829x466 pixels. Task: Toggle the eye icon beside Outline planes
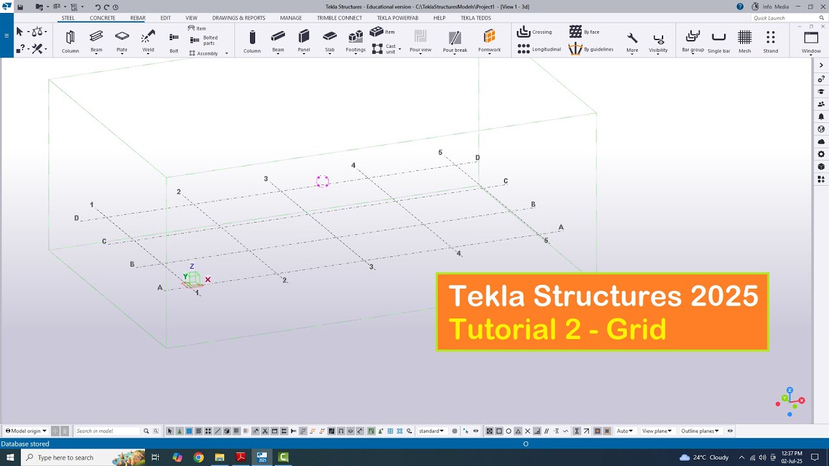730,431
